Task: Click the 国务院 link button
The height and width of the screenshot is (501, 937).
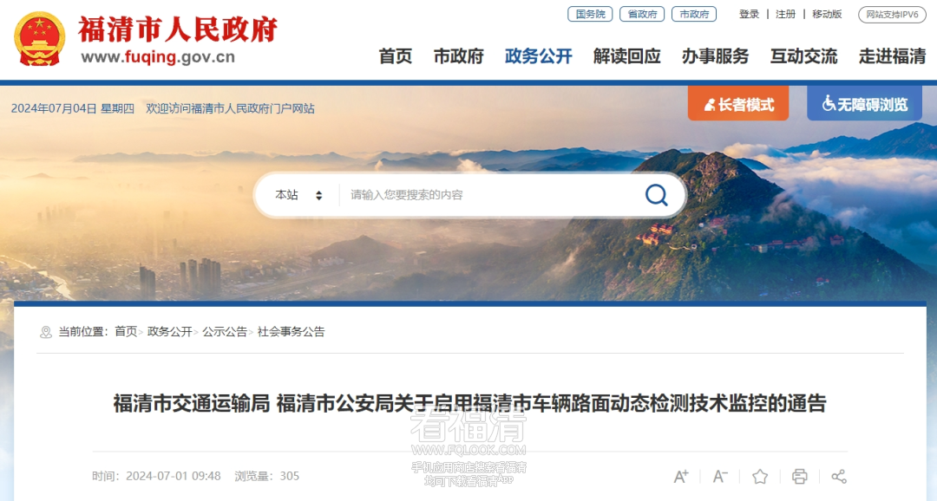Action: 590,15
